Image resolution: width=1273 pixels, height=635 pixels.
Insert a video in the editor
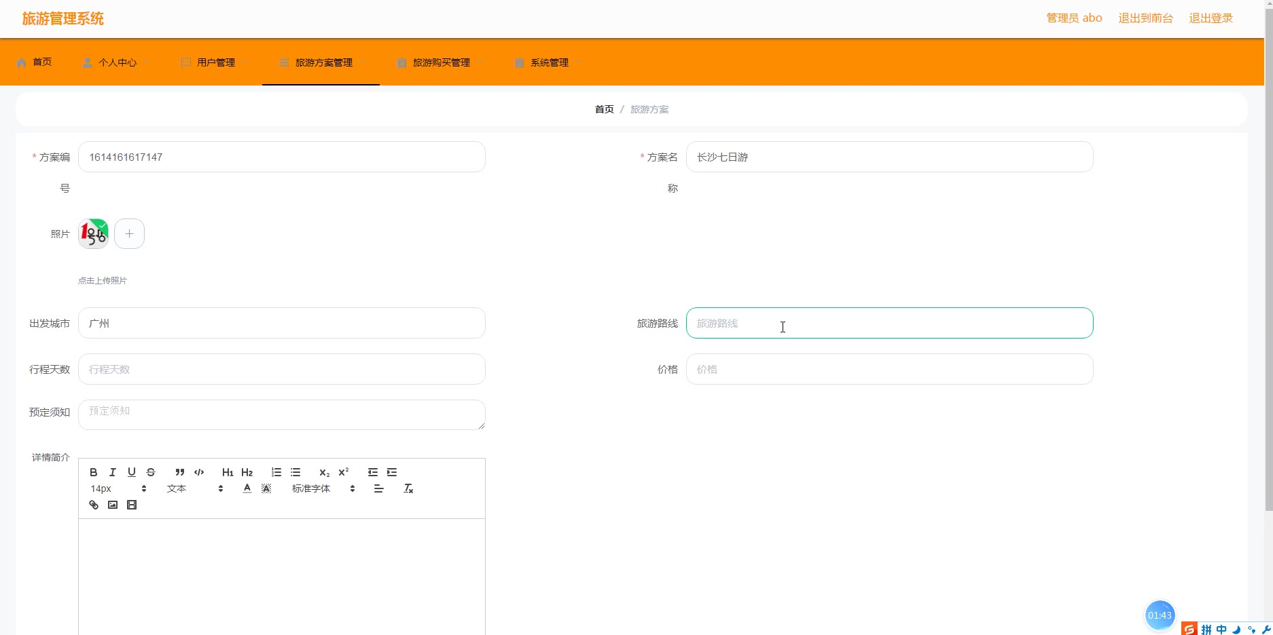pyautogui.click(x=132, y=505)
